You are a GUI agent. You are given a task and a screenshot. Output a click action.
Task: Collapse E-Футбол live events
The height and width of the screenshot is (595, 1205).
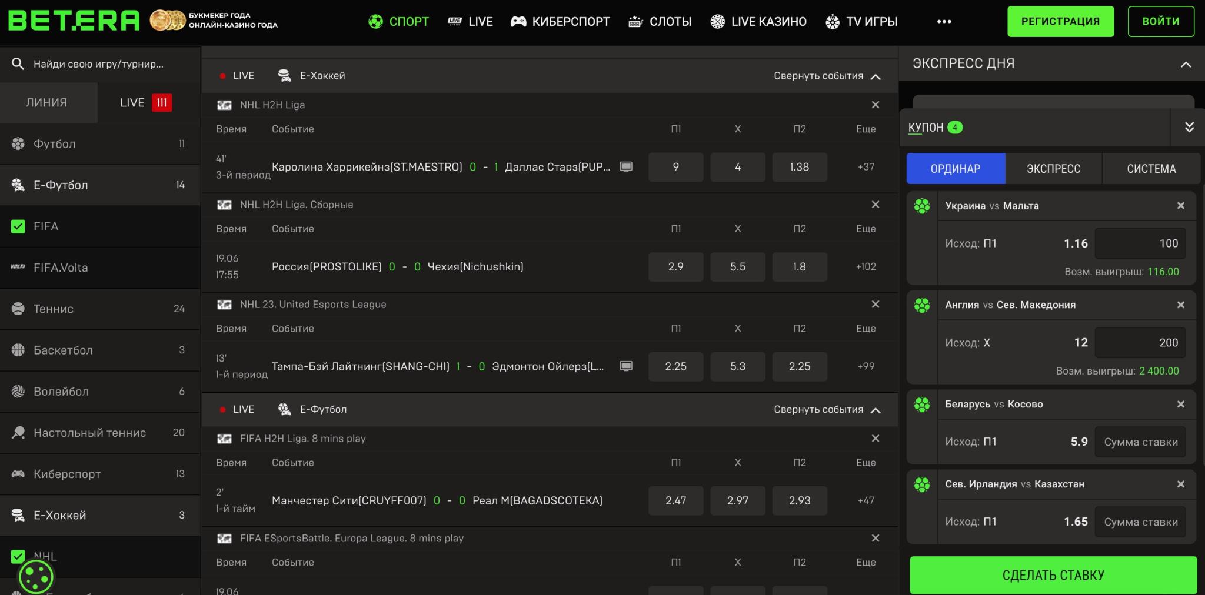click(x=827, y=410)
